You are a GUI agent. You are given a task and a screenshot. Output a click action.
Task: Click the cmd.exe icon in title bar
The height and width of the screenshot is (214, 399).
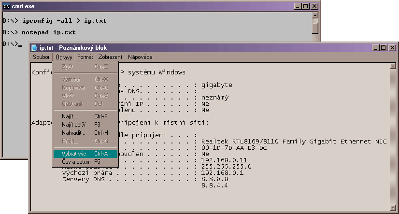pos(7,6)
